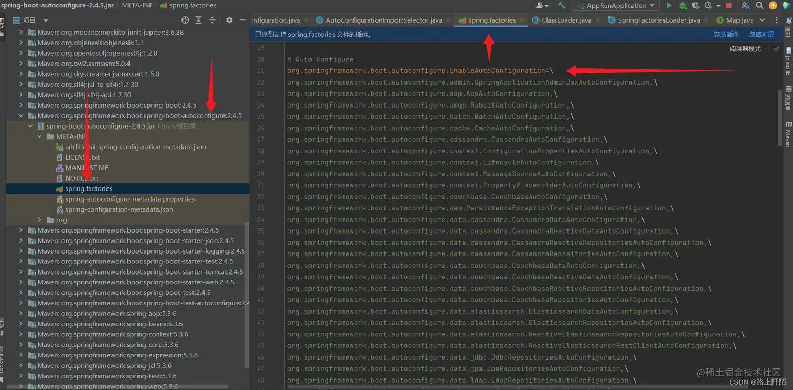
Task: Expand the org folder
Action: coord(40,220)
